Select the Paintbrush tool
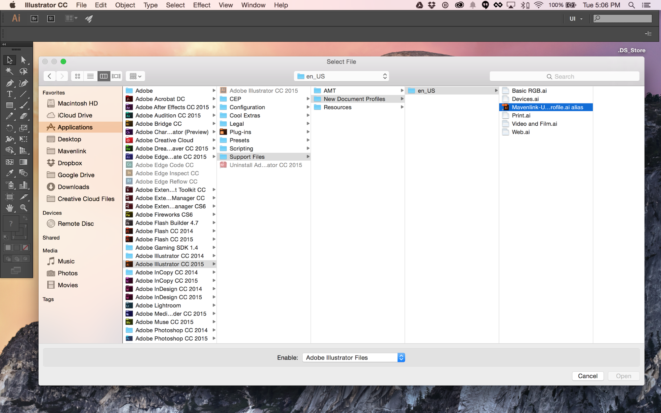Viewport: 661px width, 413px height. pyautogui.click(x=23, y=105)
